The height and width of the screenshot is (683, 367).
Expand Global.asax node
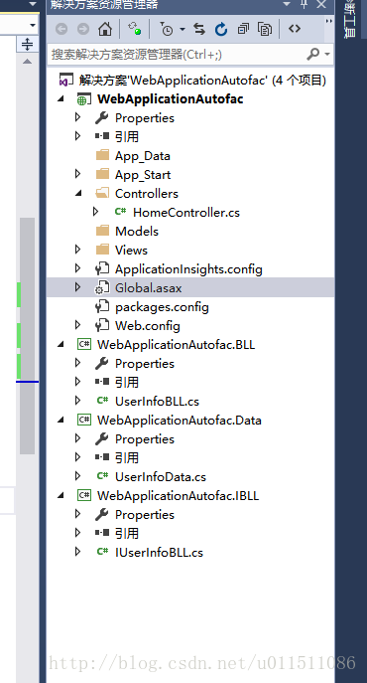pyautogui.click(x=77, y=287)
